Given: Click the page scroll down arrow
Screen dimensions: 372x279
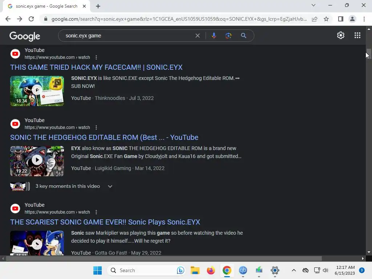Looking at the screenshot, I should [x=368, y=252].
